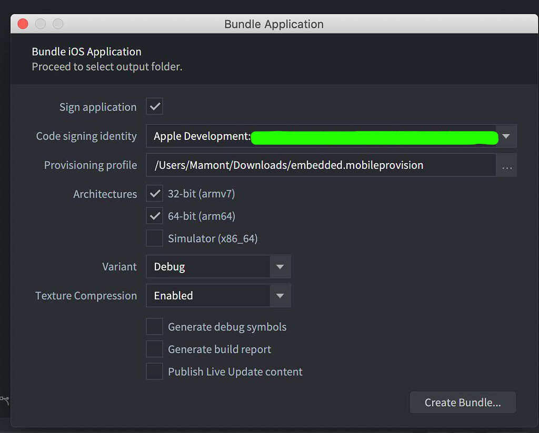The width and height of the screenshot is (539, 433).
Task: Close the Bundle Application dialog
Action: [22, 23]
